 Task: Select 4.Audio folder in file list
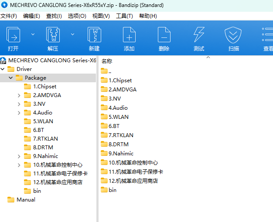pos(114,108)
